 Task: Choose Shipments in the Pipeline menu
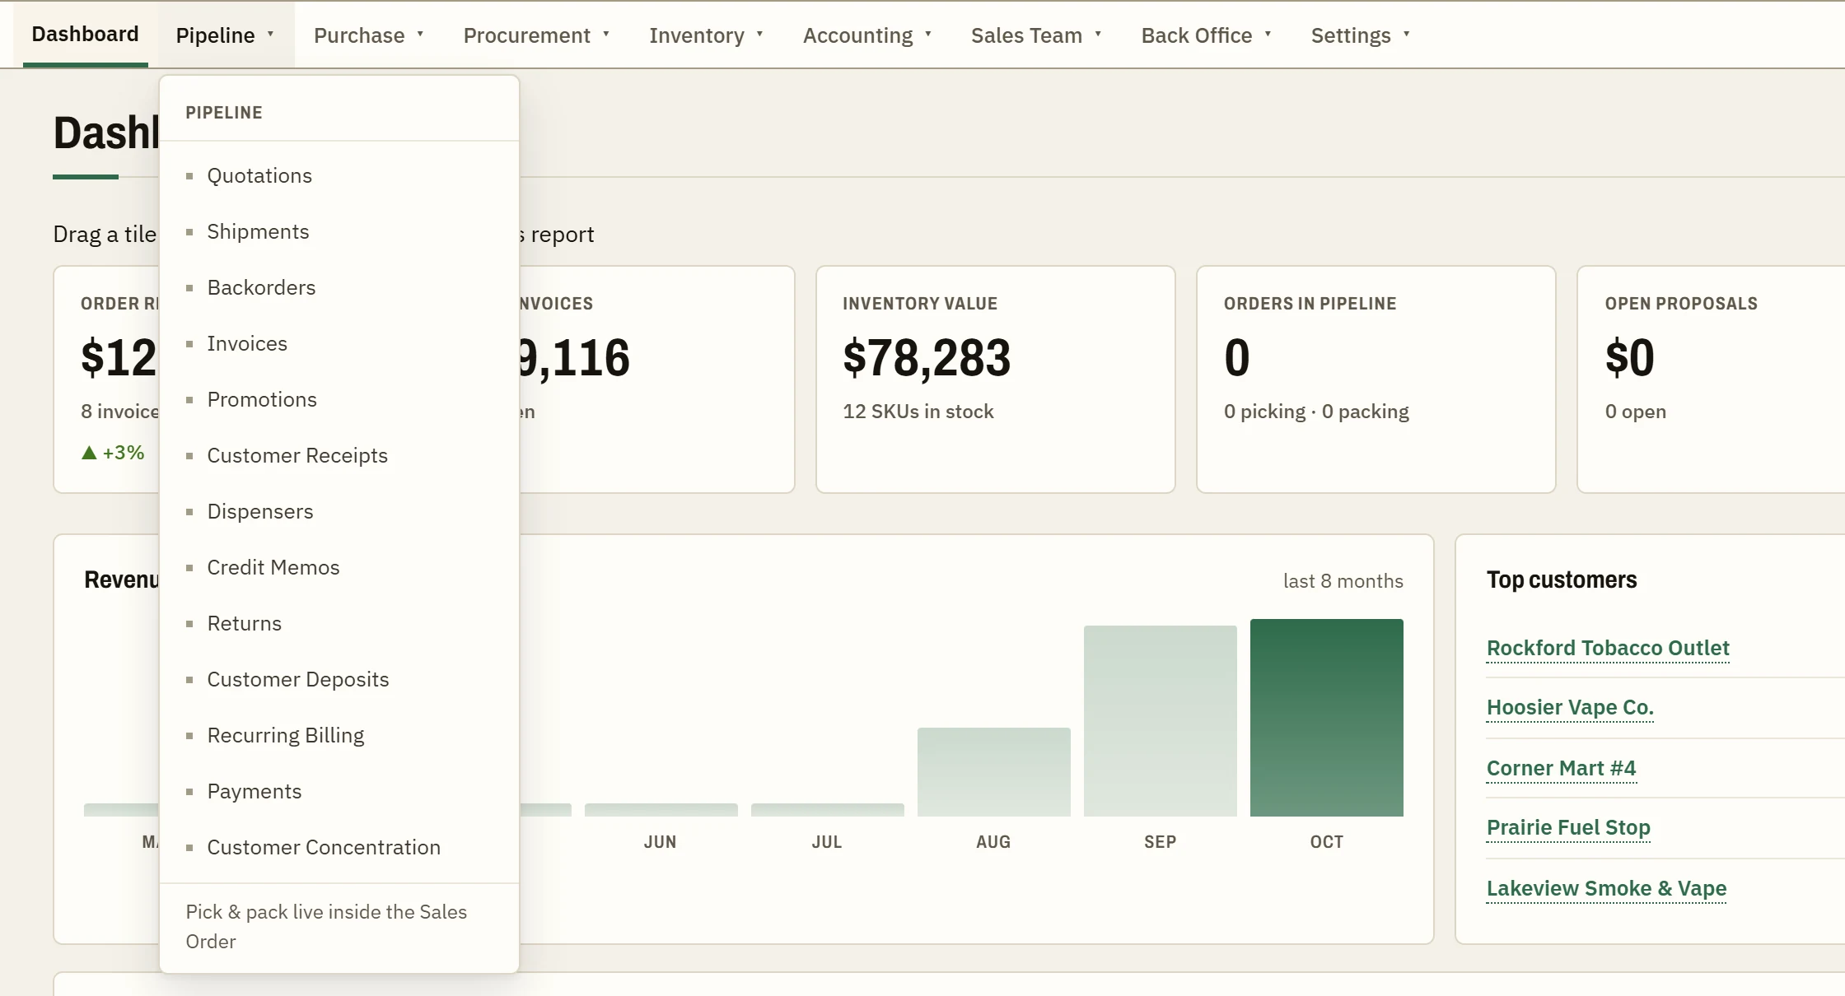point(339,231)
